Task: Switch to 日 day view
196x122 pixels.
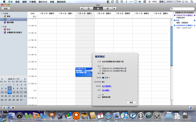Action: (x=89, y=9)
